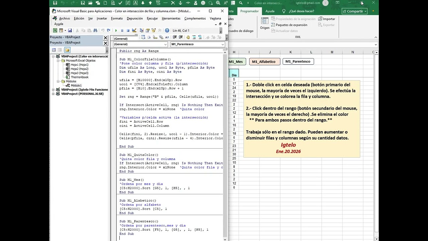The width and height of the screenshot is (428, 241).
Task: Open the Insert UserForm dropdown arrow
Action: [x=65, y=30]
